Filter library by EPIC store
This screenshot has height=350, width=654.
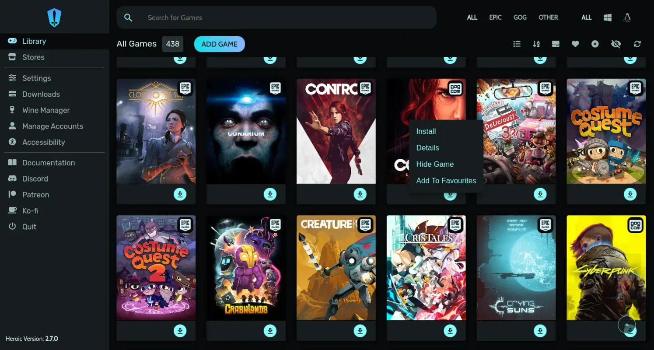pos(495,17)
